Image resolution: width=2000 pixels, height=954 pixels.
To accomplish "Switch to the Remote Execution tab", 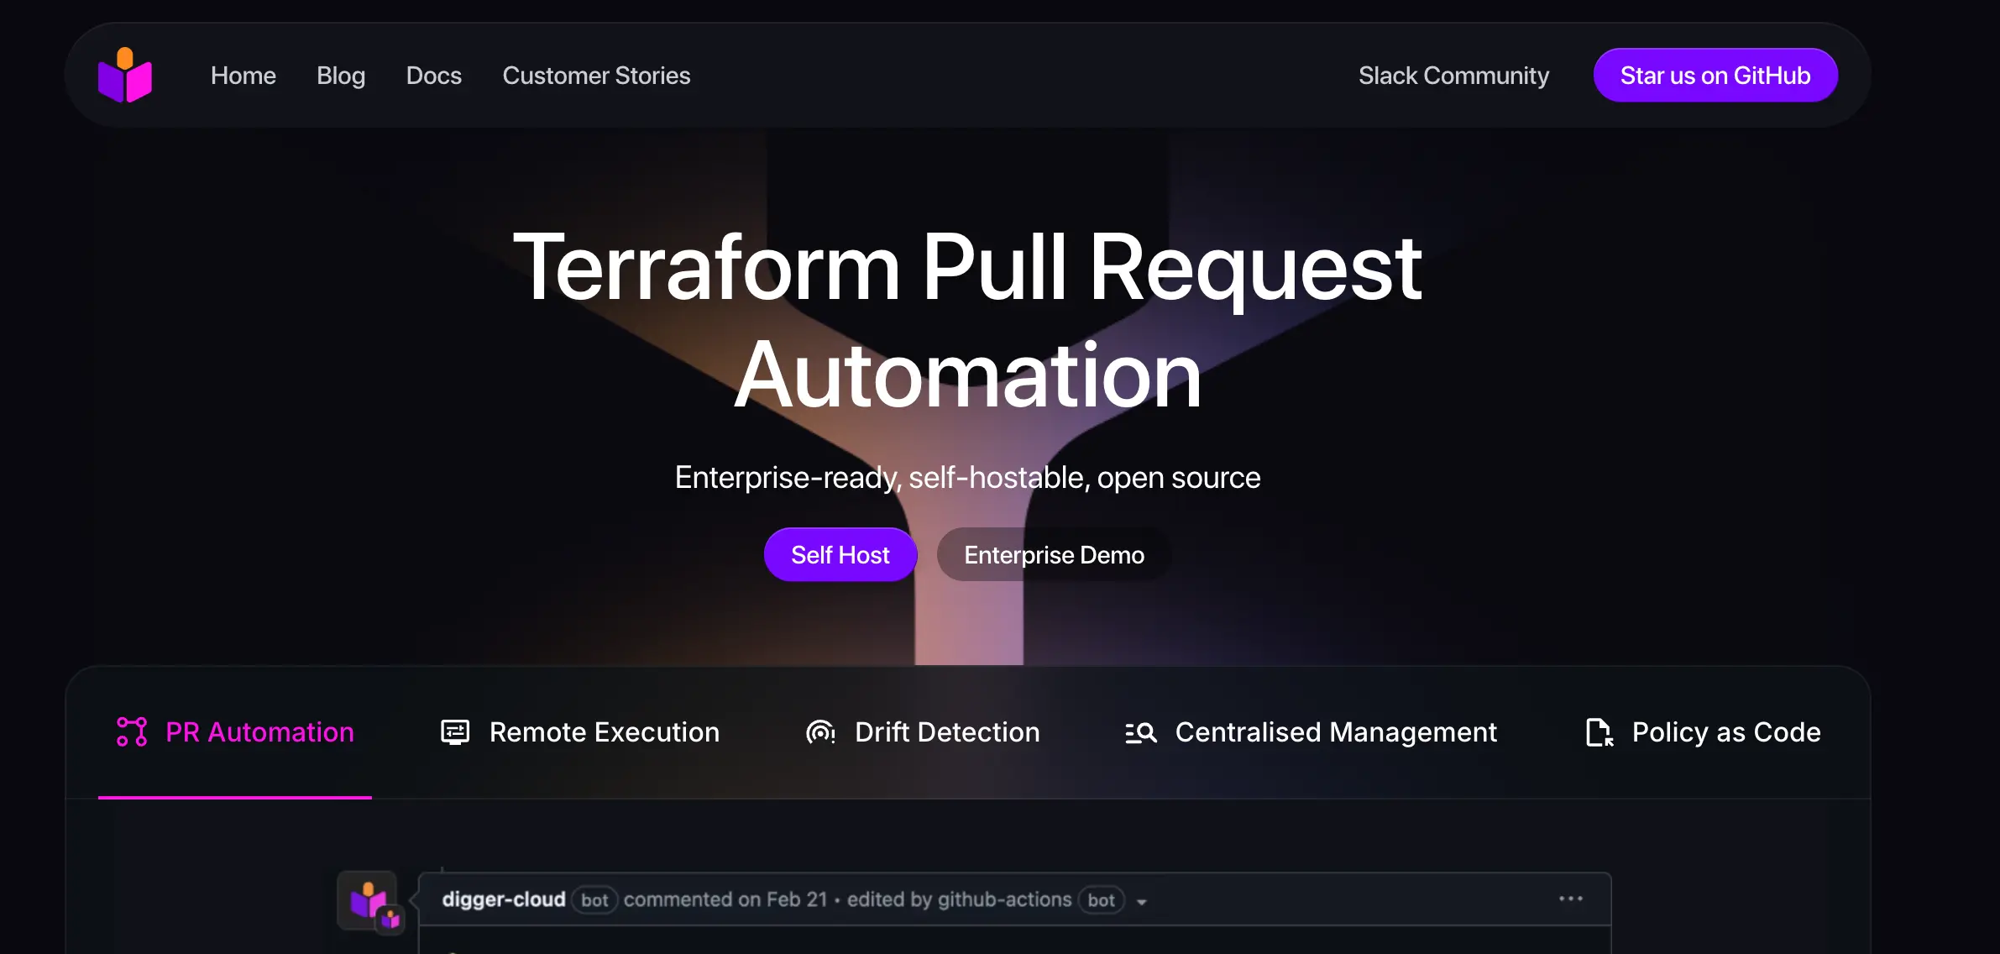I will pyautogui.click(x=604, y=732).
